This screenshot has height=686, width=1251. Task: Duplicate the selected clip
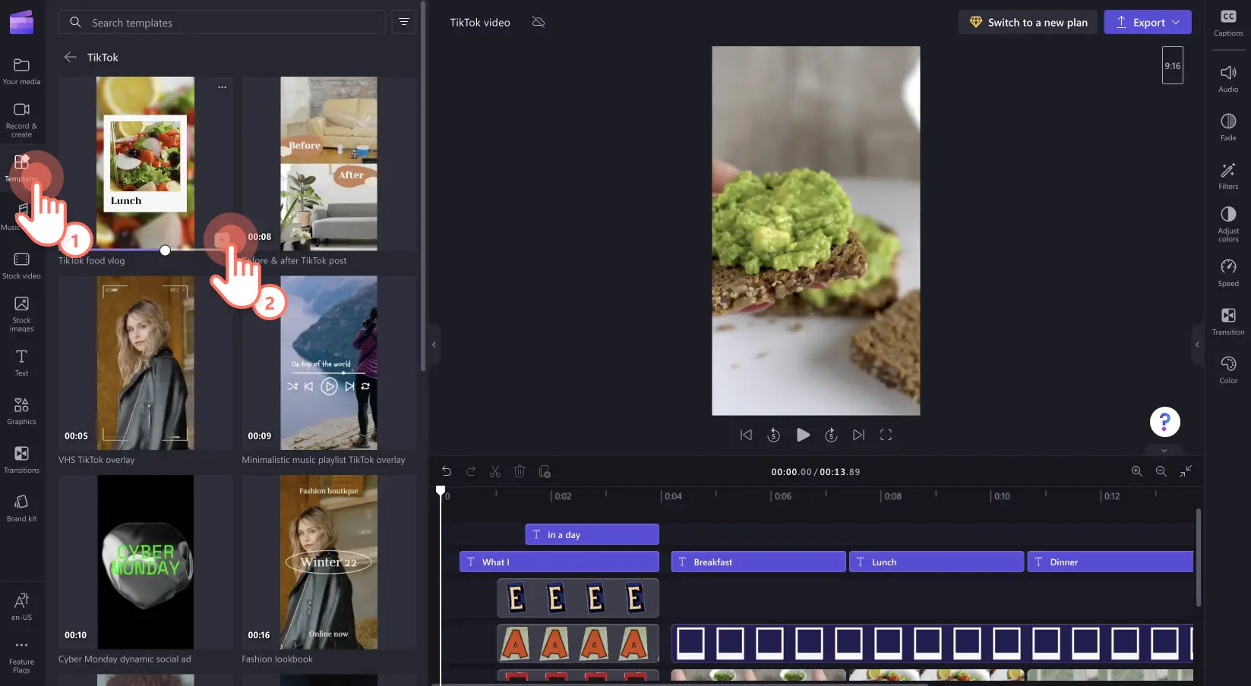(x=545, y=471)
